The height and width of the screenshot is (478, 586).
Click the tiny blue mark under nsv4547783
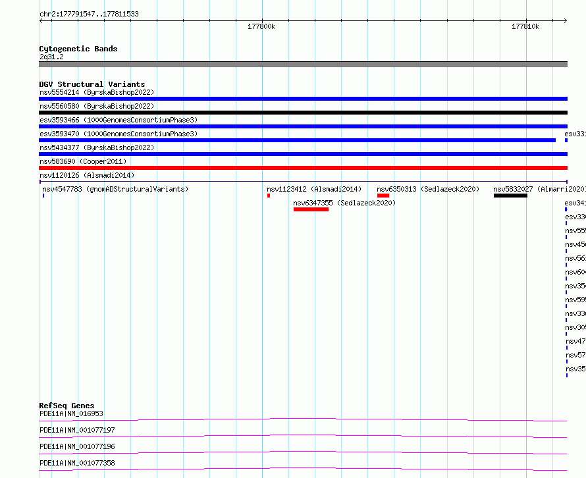pos(43,196)
